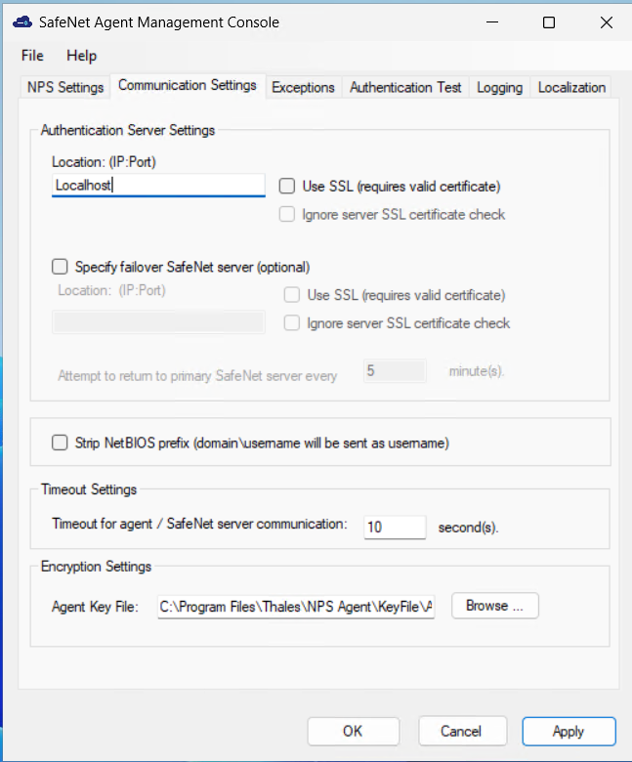Image resolution: width=632 pixels, height=762 pixels.
Task: Minimize the SafeNet Agent Management Console window
Action: click(x=492, y=22)
